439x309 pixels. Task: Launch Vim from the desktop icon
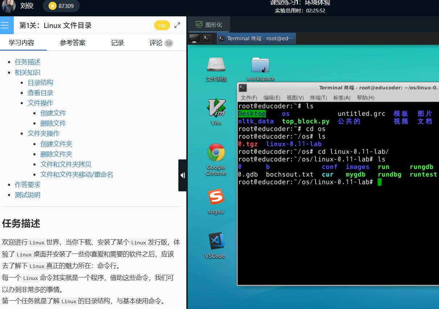pyautogui.click(x=216, y=108)
